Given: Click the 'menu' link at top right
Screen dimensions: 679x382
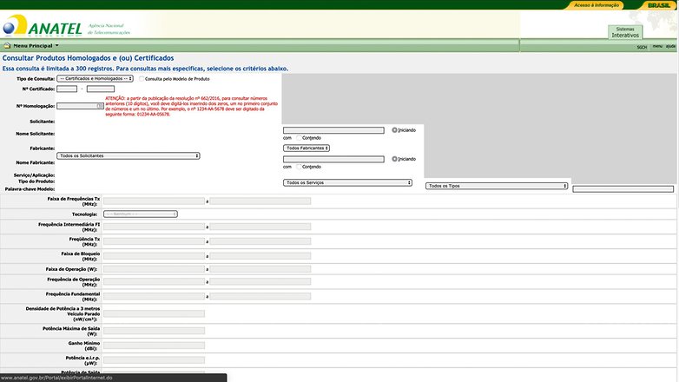Looking at the screenshot, I should coord(657,46).
